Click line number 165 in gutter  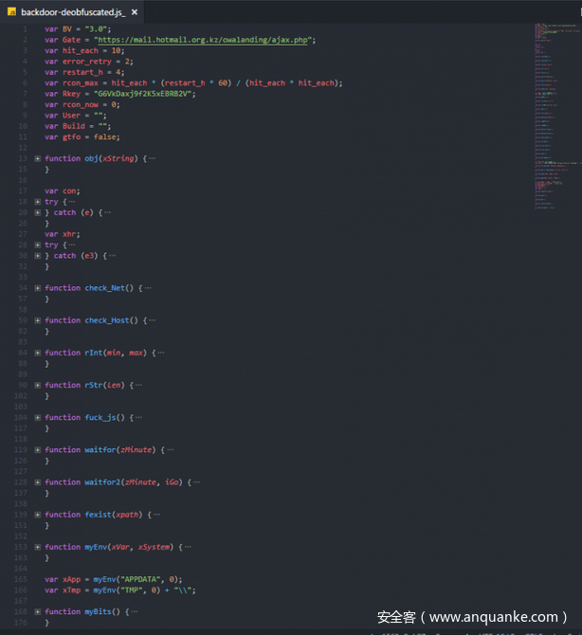21,579
